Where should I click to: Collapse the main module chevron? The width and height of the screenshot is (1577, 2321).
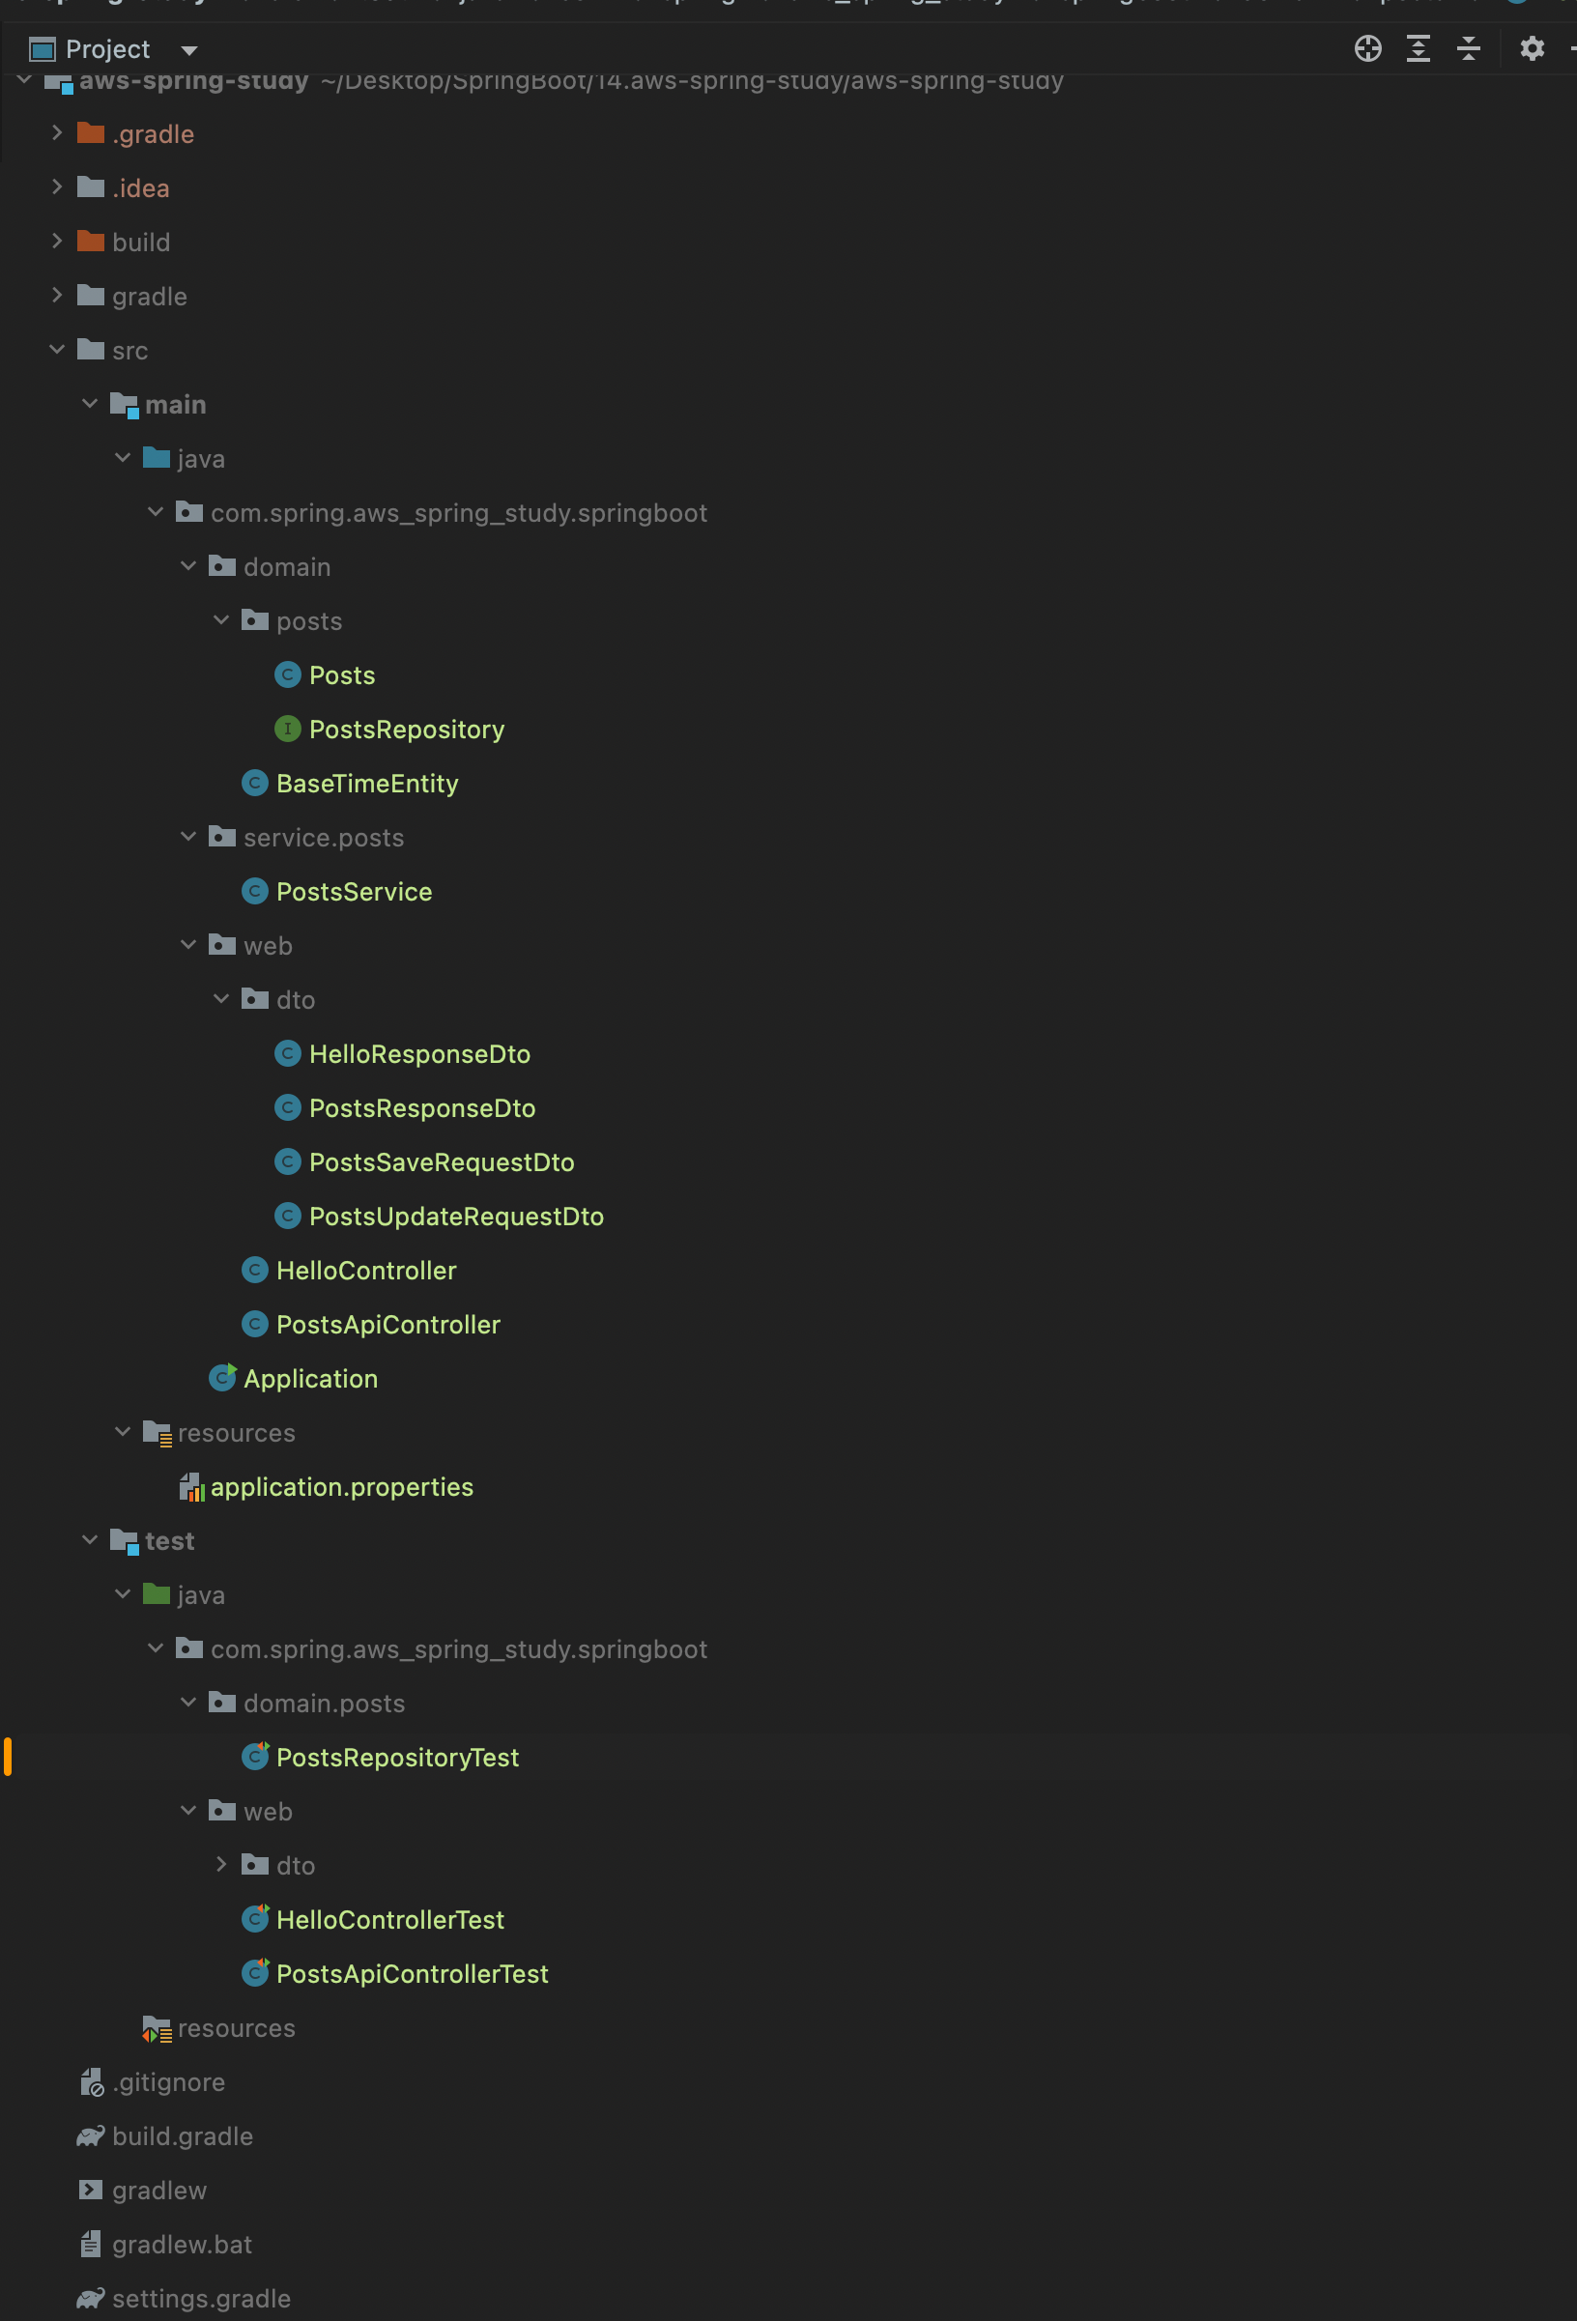click(x=90, y=404)
